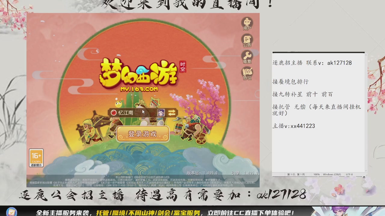The height and width of the screenshot is (216, 385).
Task: Click notepad line 逐鹿招主播 联系v: ak127128
Action: coord(312,63)
